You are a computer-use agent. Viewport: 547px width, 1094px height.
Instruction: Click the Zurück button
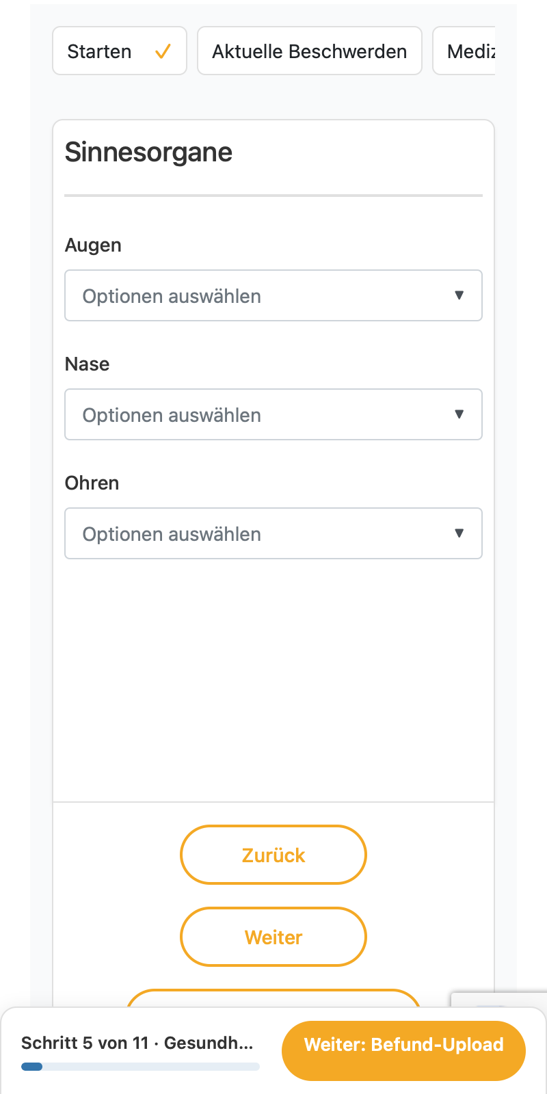coord(273,855)
